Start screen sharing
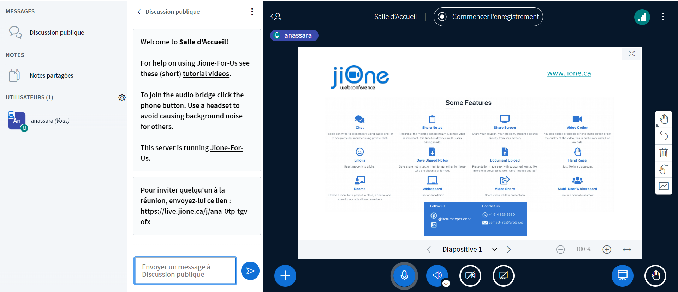 504,275
